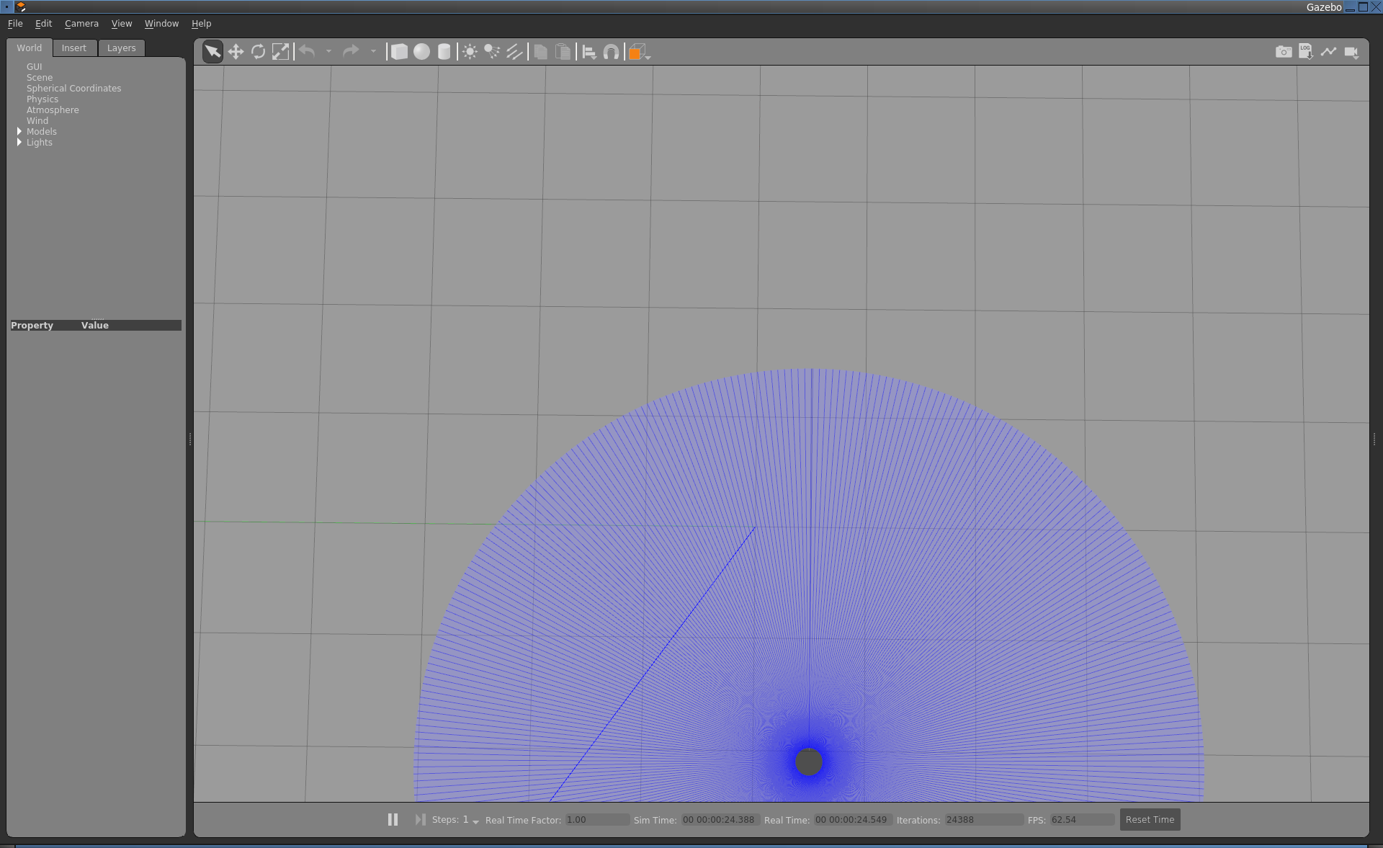The height and width of the screenshot is (848, 1383).
Task: Switch to the Insert tab
Action: coord(74,48)
